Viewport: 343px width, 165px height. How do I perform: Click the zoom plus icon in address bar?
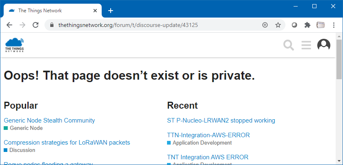[265, 25]
